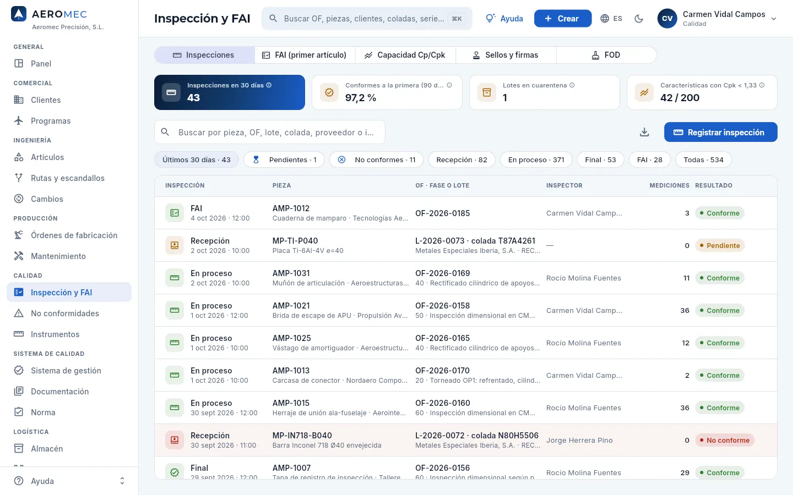
Task: Open Rutas y escandallos
Action: pyautogui.click(x=69, y=178)
